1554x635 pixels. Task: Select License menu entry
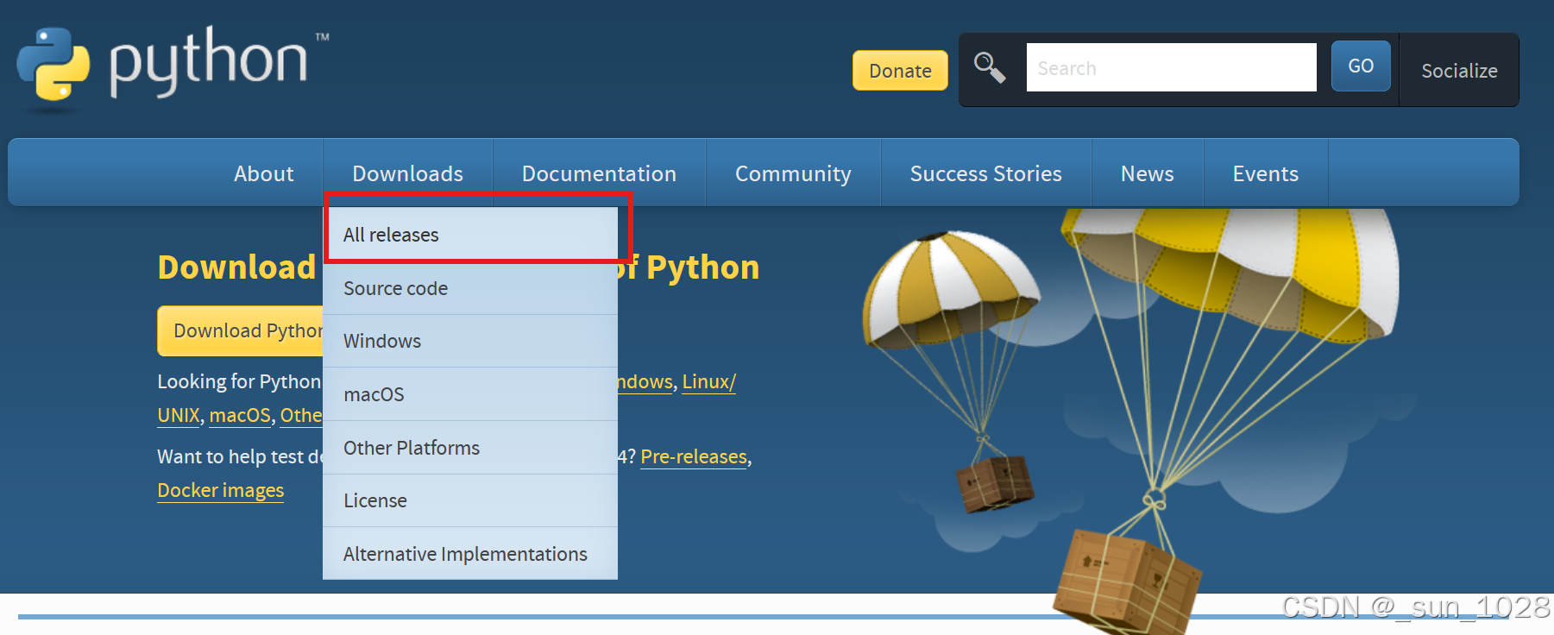click(470, 500)
